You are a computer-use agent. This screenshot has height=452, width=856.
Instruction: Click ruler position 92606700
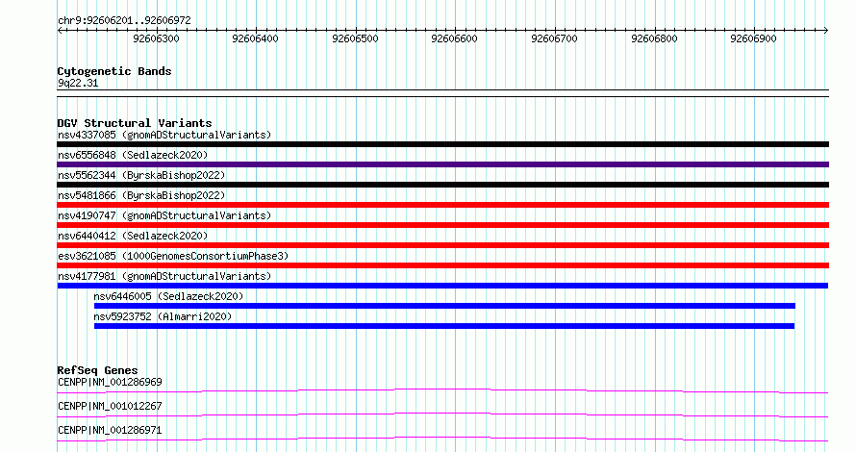coord(554,38)
